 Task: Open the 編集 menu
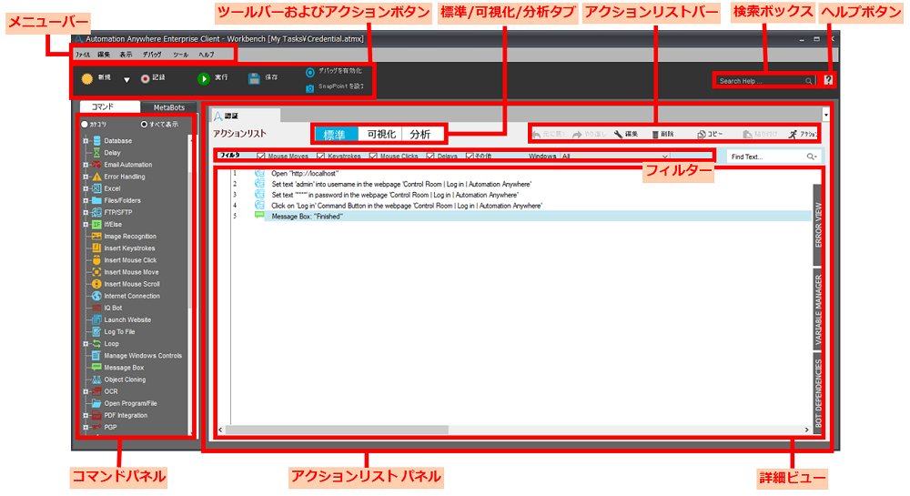click(x=104, y=55)
